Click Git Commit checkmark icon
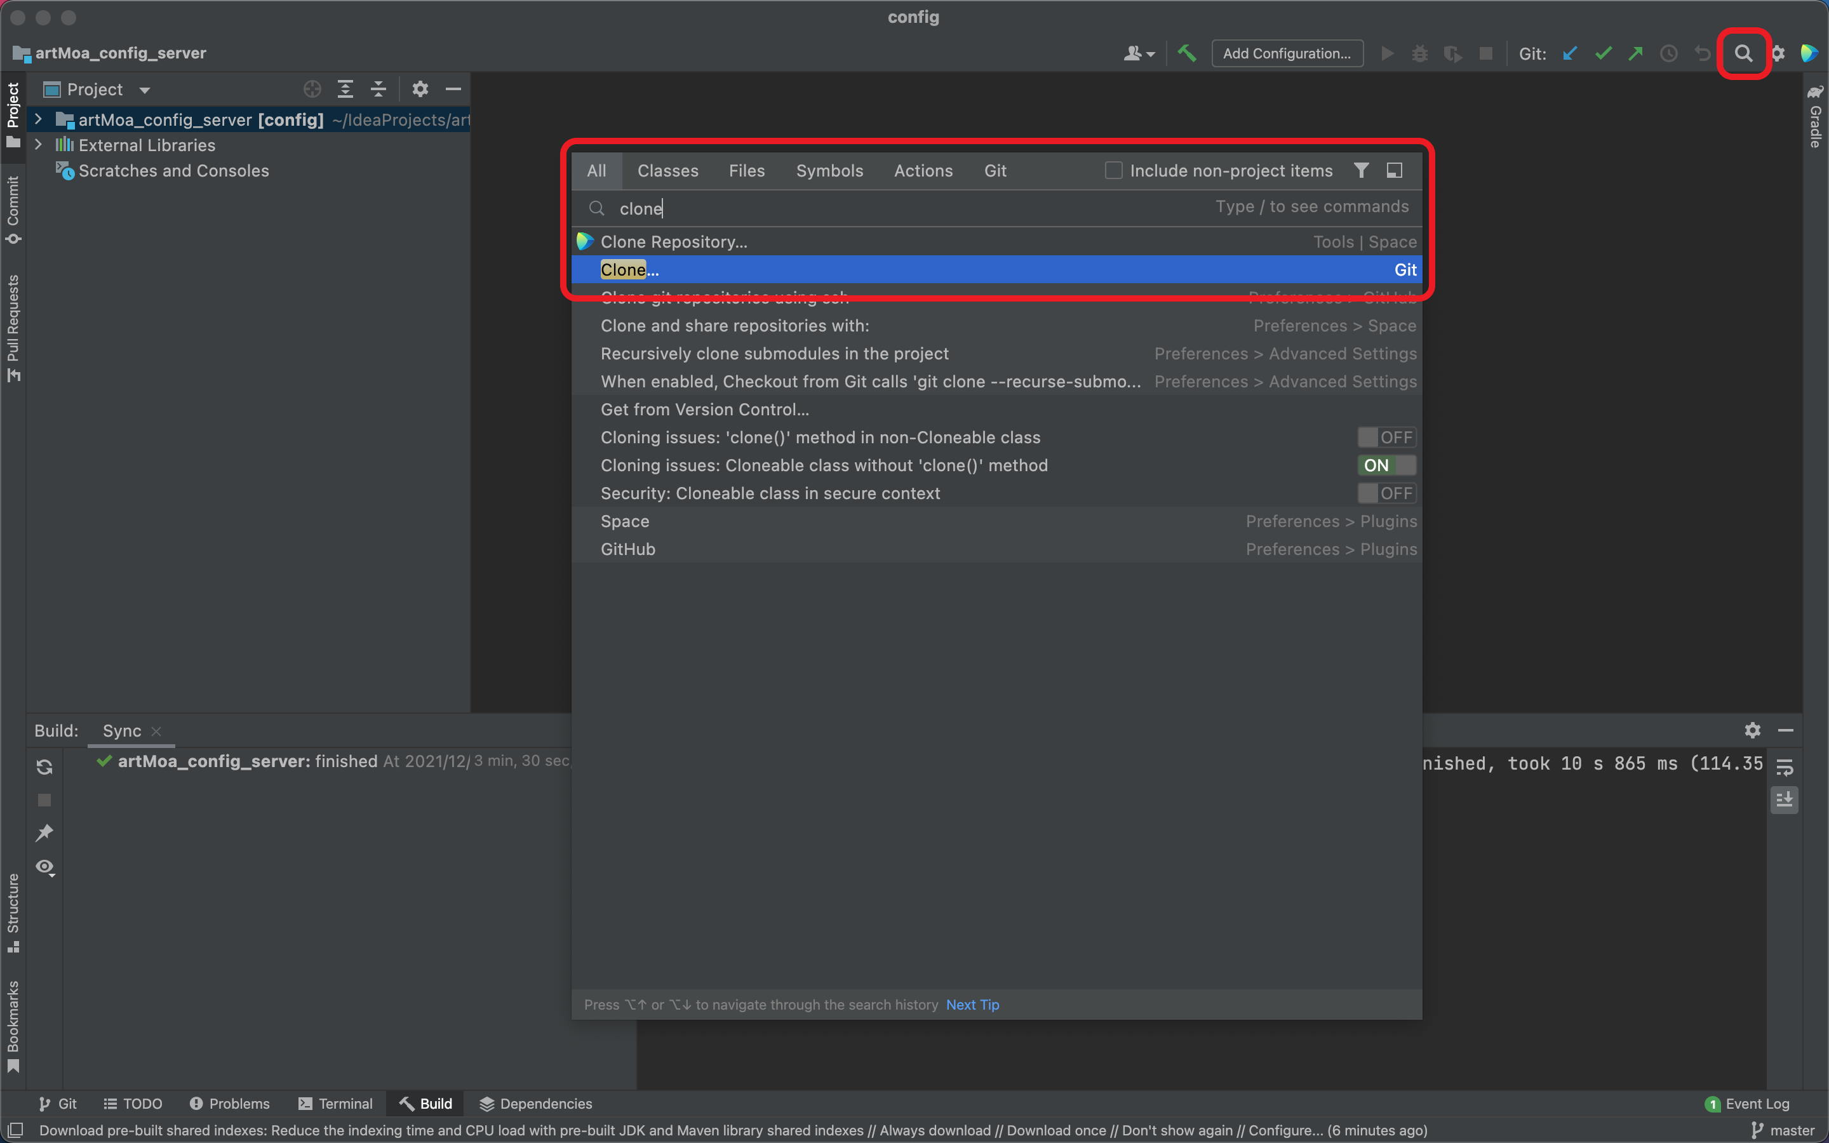This screenshot has width=1829, height=1143. [x=1603, y=54]
